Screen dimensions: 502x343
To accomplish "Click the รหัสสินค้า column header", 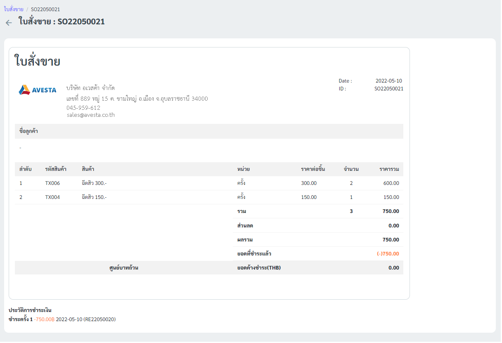I will 56,169.
